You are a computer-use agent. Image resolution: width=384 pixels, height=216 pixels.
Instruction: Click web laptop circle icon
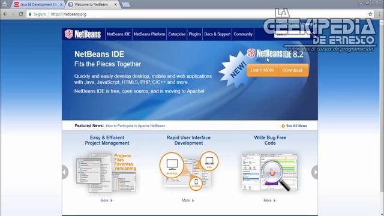point(209,161)
